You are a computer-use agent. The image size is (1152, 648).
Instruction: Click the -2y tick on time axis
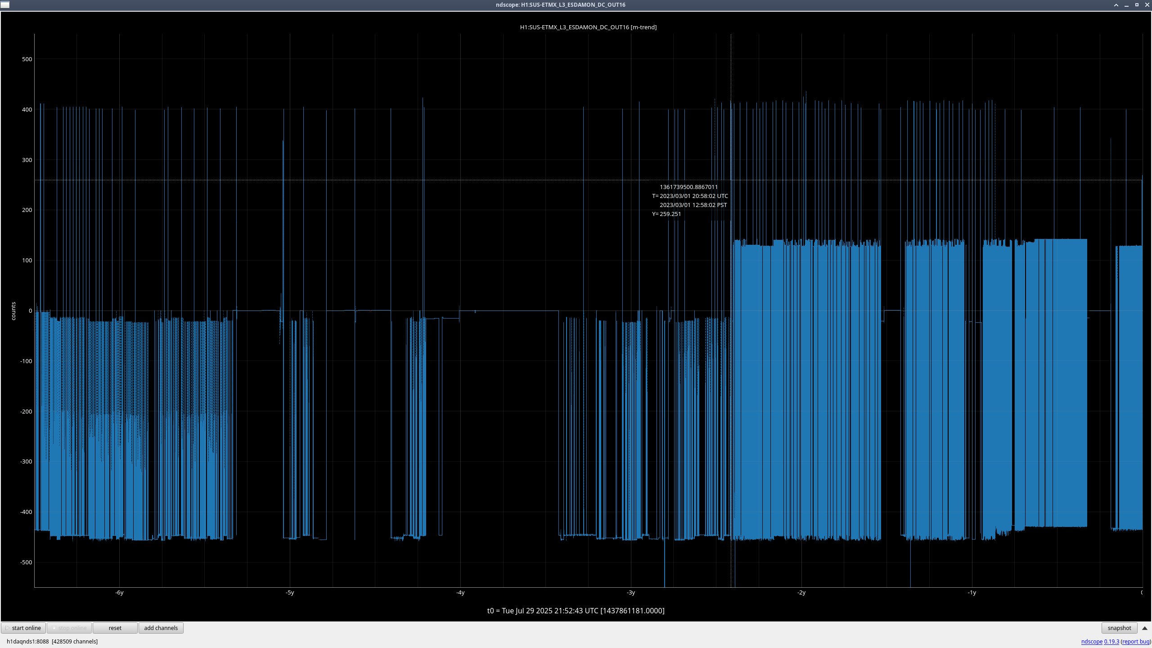(801, 593)
